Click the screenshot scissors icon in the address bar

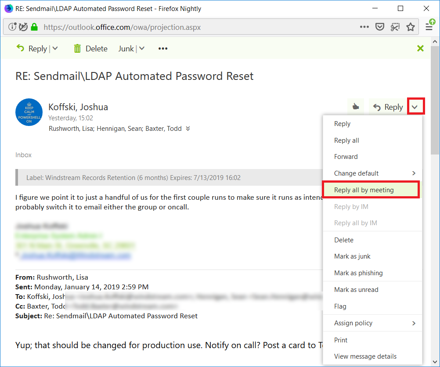click(395, 26)
